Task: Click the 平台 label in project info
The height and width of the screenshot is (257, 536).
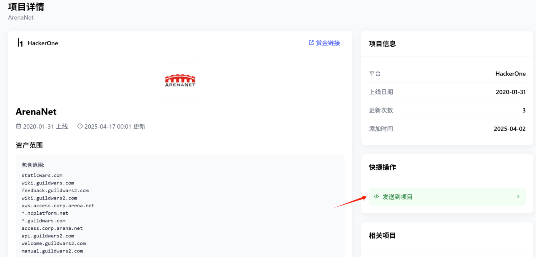Action: click(x=375, y=74)
